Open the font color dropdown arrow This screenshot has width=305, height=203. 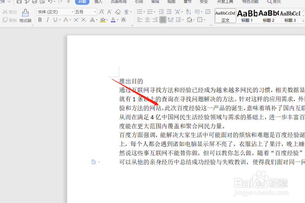117,20
